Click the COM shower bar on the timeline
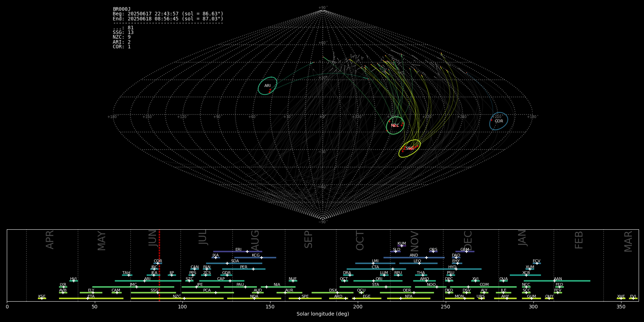The height and width of the screenshot is (322, 644). [x=483, y=287]
